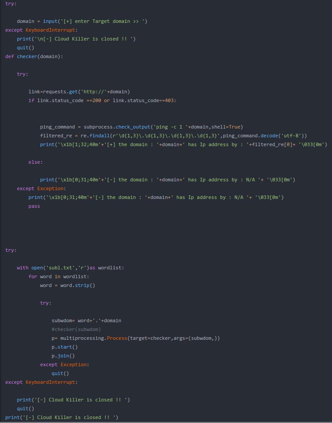This screenshot has width=332, height=423.
Task: Click the number 200 in status check
Action: pos(97,100)
